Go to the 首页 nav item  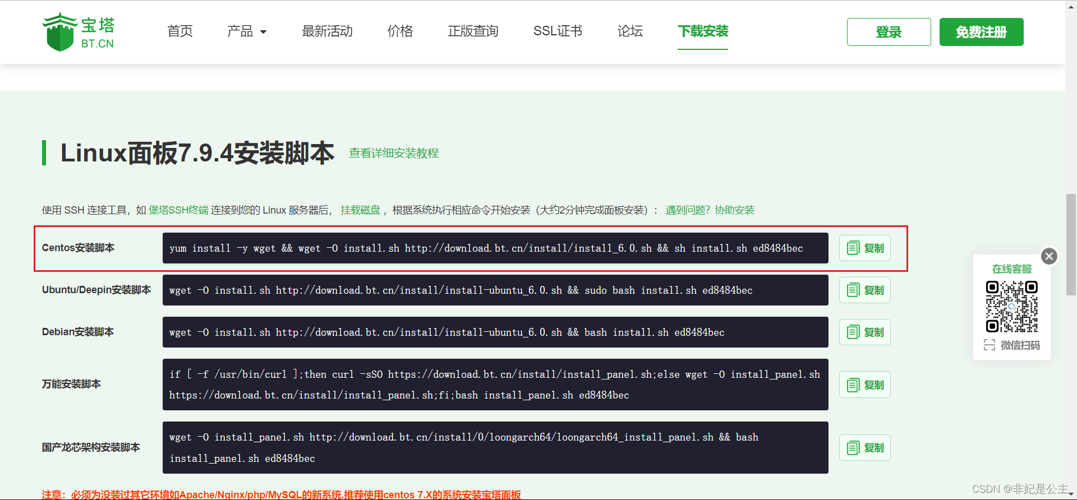pyautogui.click(x=180, y=31)
